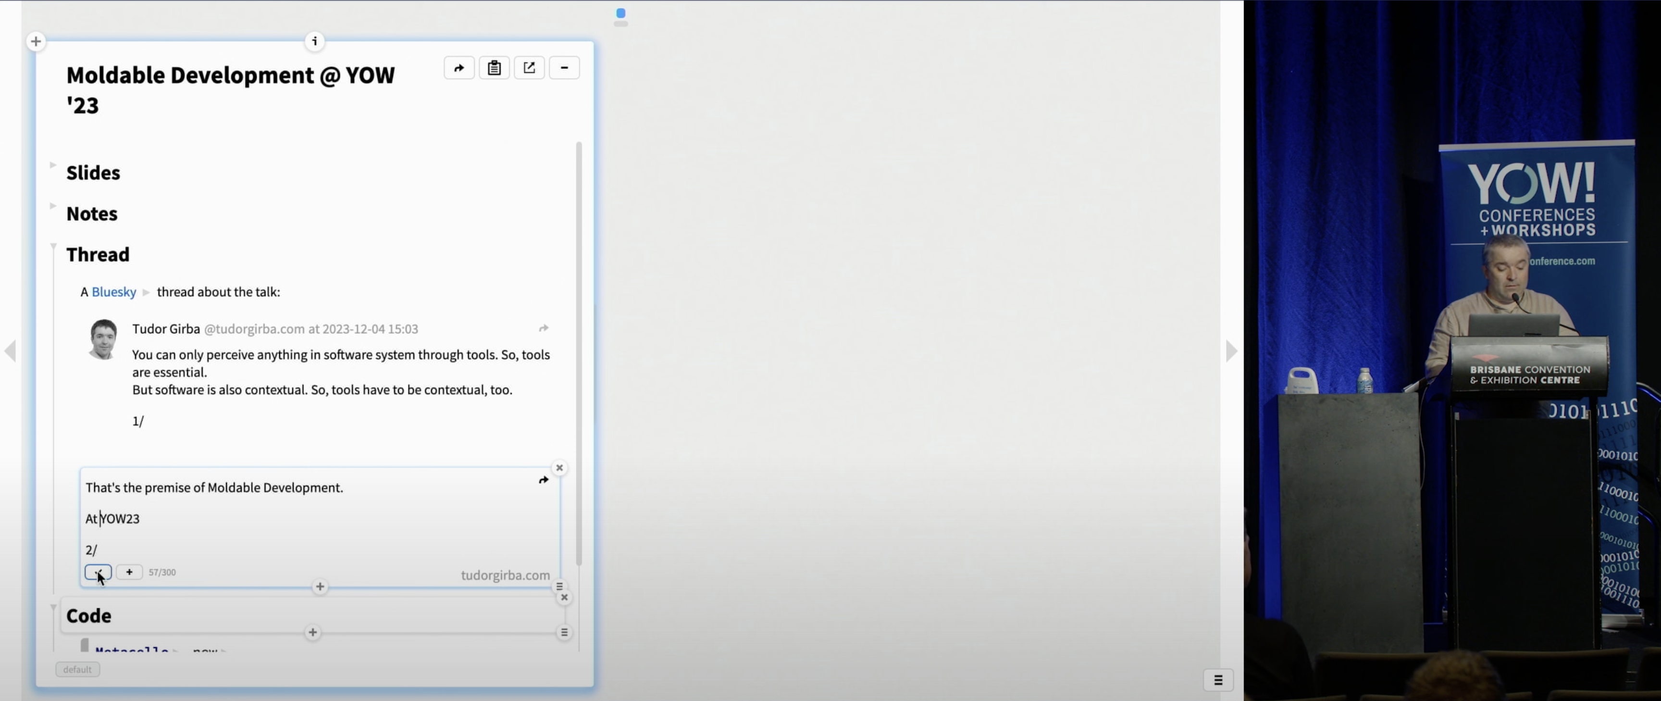Open hamburger menu at bottom-right of workspace

(1218, 680)
